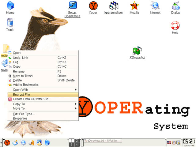Click the wrench and coins panel icon

tap(31, 143)
